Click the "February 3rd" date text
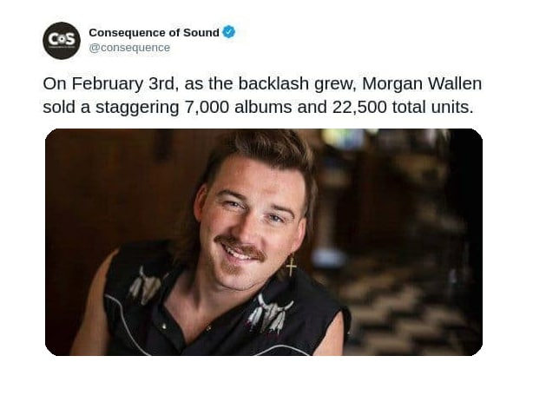The image size is (533, 402). pyautogui.click(x=125, y=83)
